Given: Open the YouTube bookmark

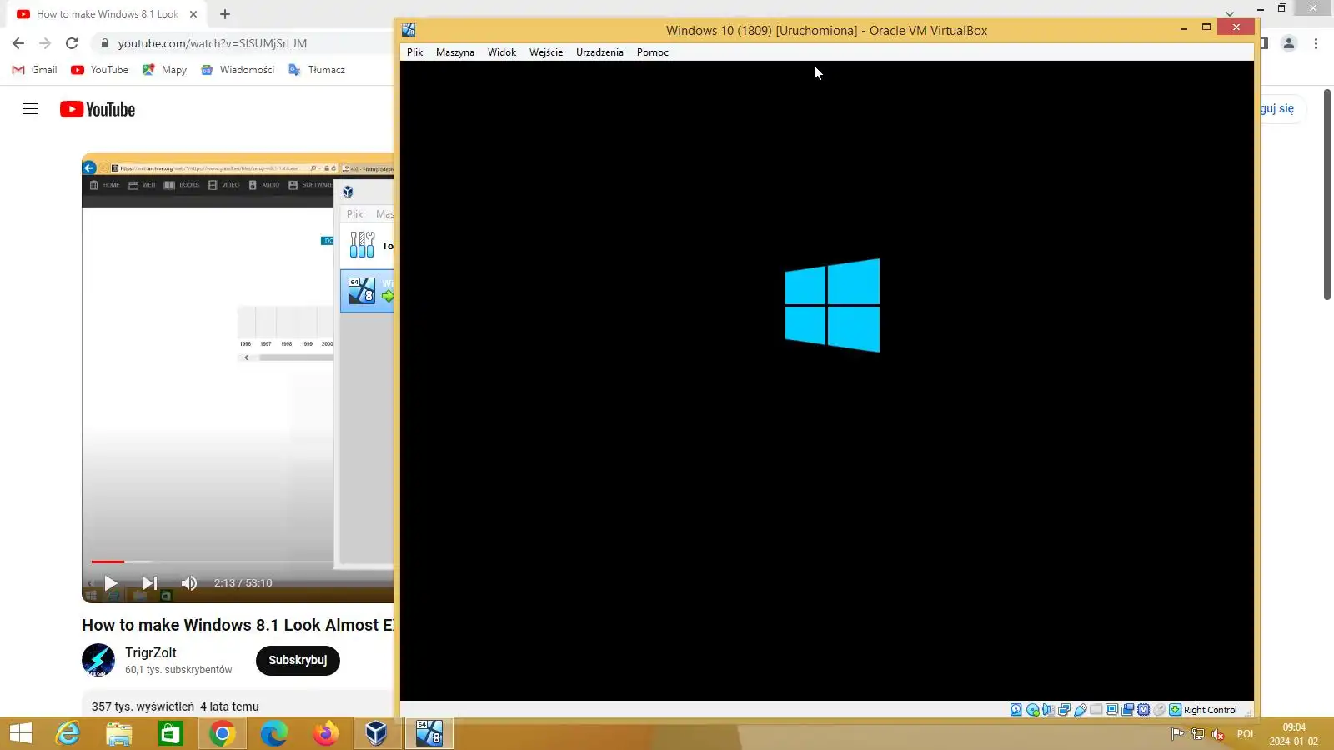Looking at the screenshot, I should [x=100, y=70].
